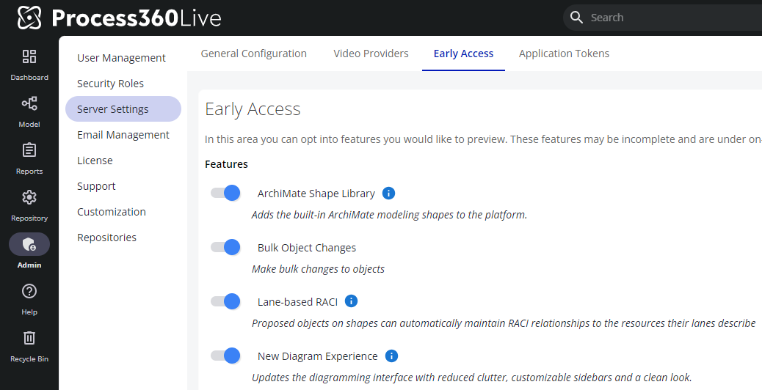Switch off New Diagram Experience
Image resolution: width=762 pixels, height=390 pixels.
[226, 356]
